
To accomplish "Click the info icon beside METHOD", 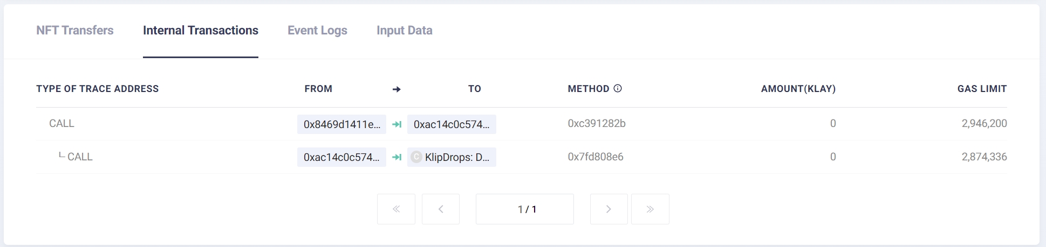I will click(x=618, y=88).
